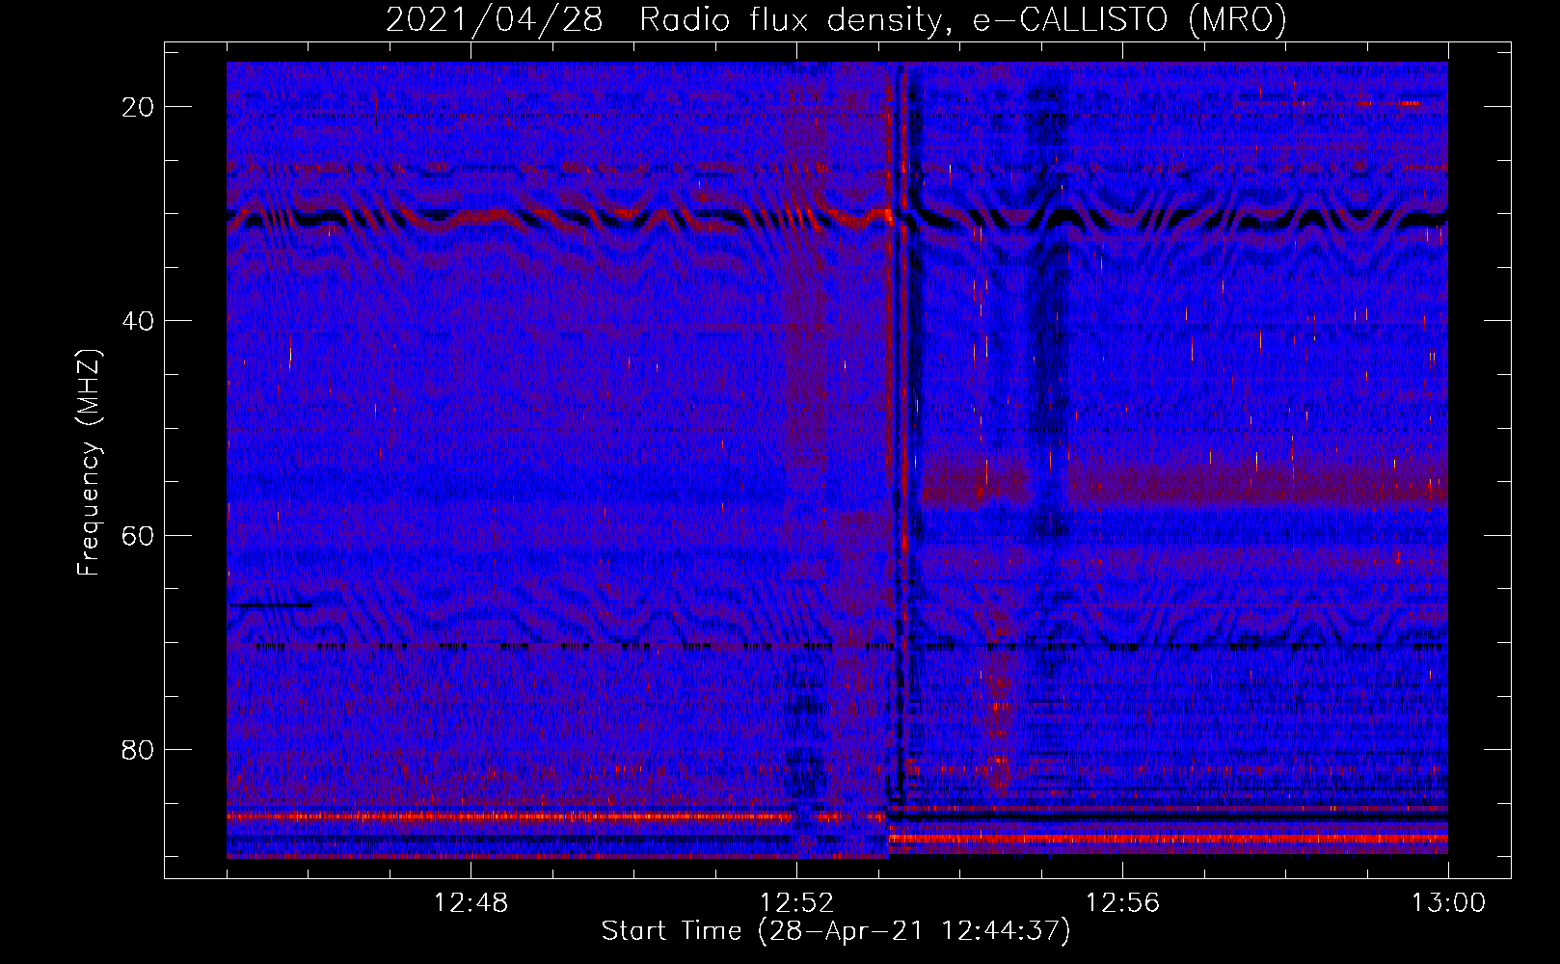Click the '40' frequency tick label

point(138,321)
